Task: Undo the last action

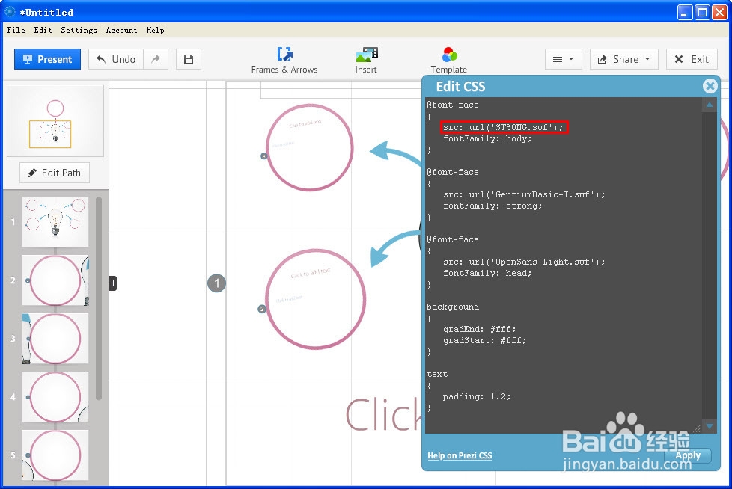Action: point(116,59)
